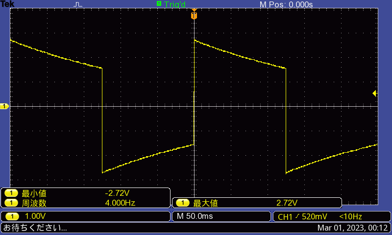Screen dimensions: 392x235
Task: Click the channel badge beside 周波数
Action: point(11,203)
